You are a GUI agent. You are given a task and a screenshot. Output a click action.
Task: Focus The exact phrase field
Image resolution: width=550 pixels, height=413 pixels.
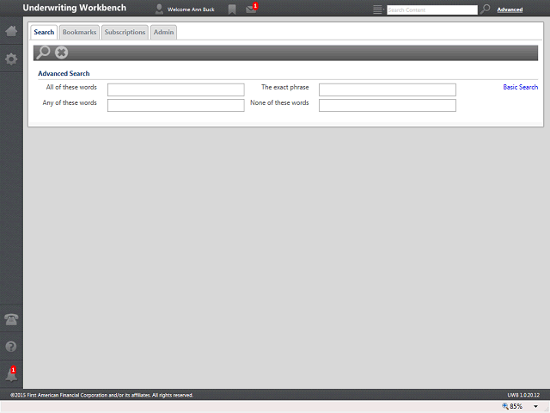pyautogui.click(x=388, y=89)
